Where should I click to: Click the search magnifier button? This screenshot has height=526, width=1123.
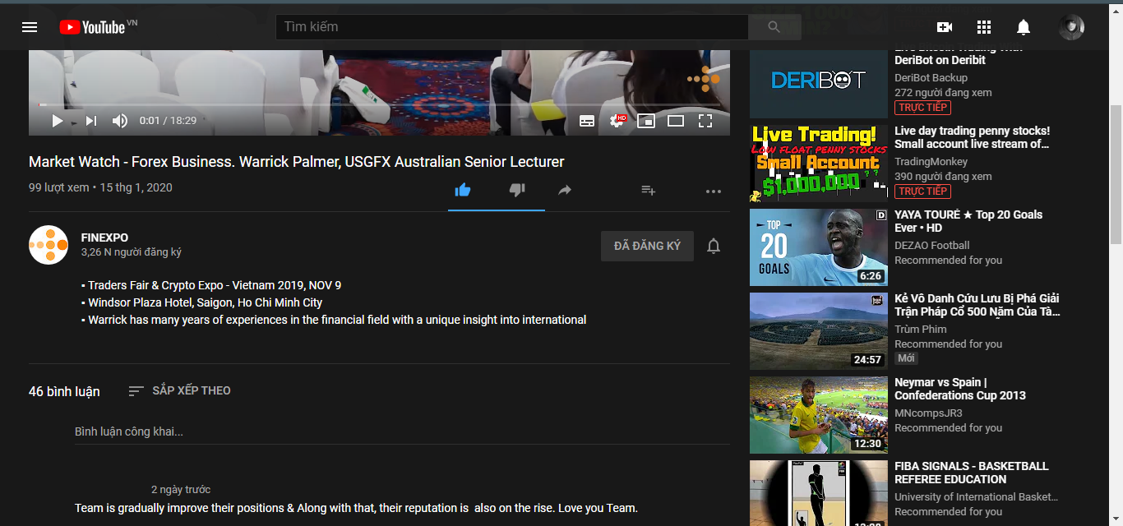pos(774,27)
